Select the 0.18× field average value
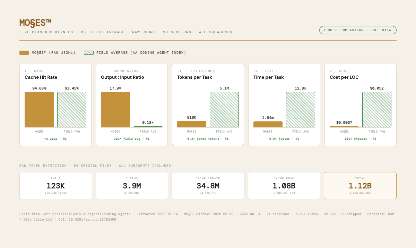This screenshot has height=248, width=416. pyautogui.click(x=148, y=122)
